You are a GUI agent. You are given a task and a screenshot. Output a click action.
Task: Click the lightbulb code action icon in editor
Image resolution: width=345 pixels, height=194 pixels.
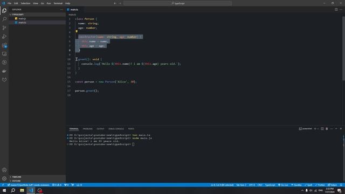(77, 32)
